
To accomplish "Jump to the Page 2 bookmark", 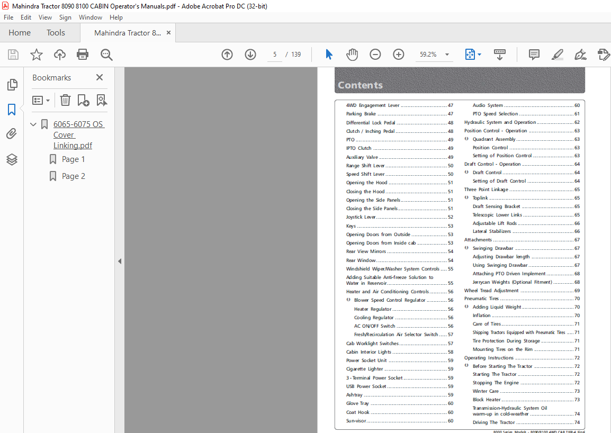I will click(73, 176).
